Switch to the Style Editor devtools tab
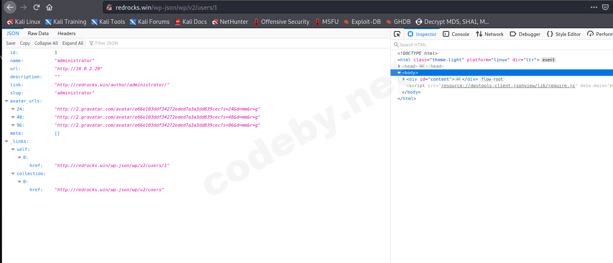Viewport: 613px width, 263px height. tap(564, 34)
